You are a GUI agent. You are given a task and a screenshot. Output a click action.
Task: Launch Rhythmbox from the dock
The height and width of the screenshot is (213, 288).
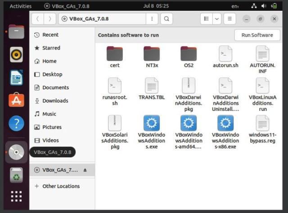(x=16, y=55)
